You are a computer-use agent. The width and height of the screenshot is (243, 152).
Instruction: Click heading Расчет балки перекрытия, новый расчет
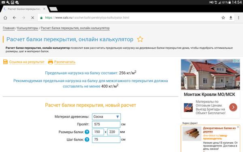tap(90, 105)
